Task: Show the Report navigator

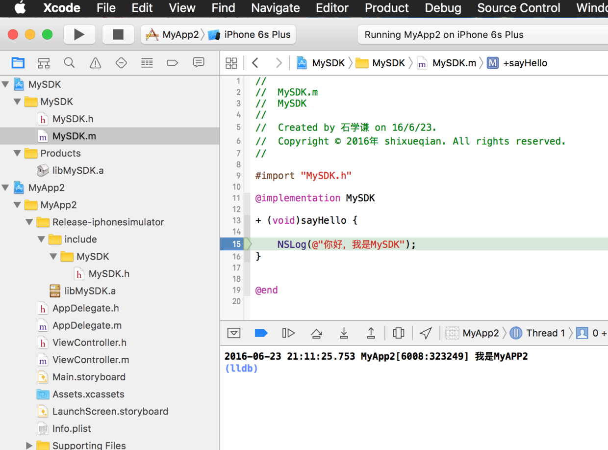Action: point(199,62)
